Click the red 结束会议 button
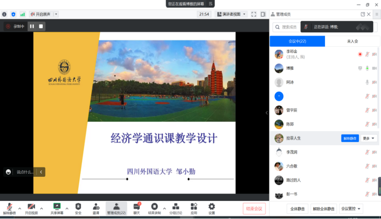381x219 pixels. (254, 208)
